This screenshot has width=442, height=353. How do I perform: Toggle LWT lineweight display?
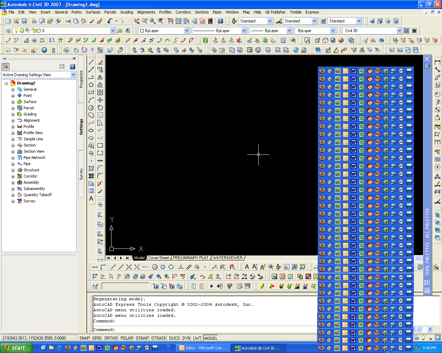coord(197,338)
